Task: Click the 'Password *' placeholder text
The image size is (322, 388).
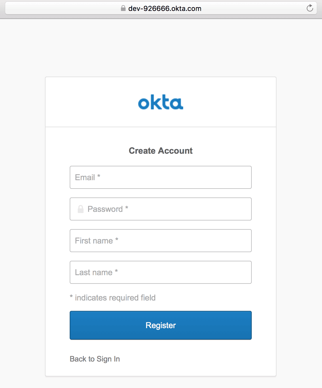Action: pyautogui.click(x=108, y=209)
